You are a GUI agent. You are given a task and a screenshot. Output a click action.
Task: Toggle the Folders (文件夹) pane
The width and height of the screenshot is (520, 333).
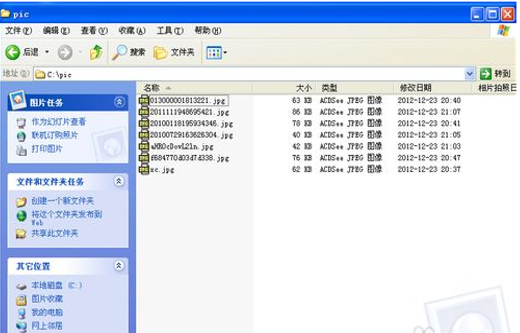point(174,53)
